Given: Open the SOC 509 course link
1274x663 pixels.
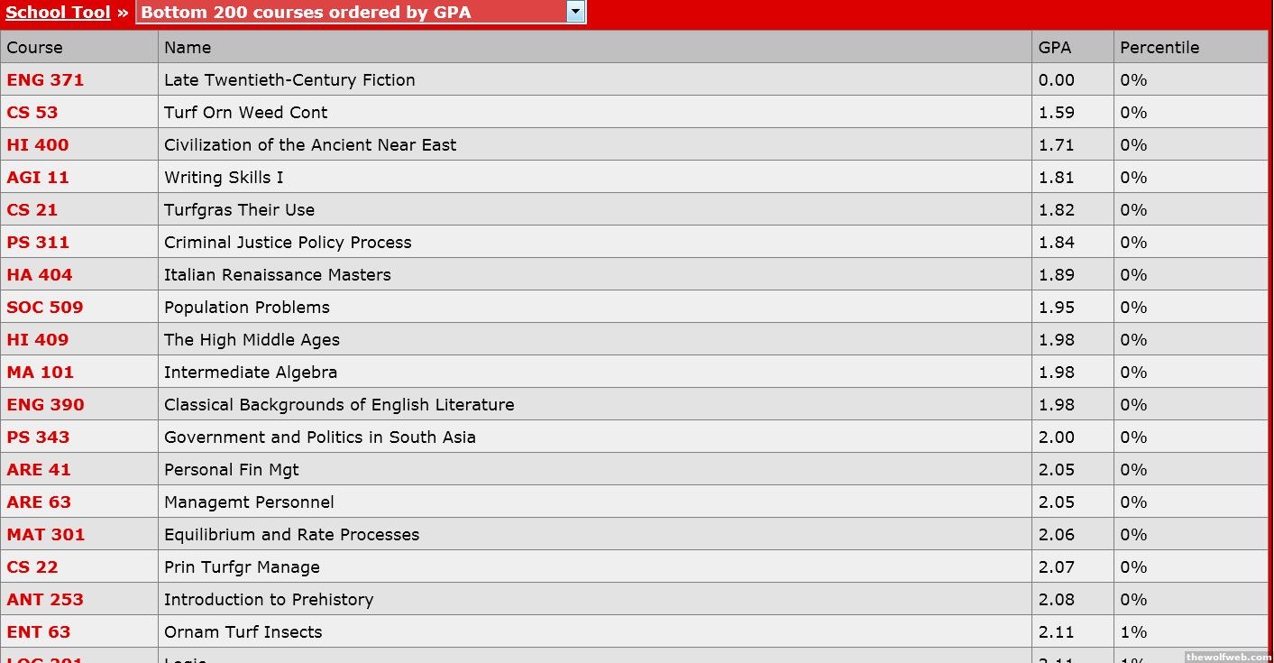Looking at the screenshot, I should [x=45, y=307].
